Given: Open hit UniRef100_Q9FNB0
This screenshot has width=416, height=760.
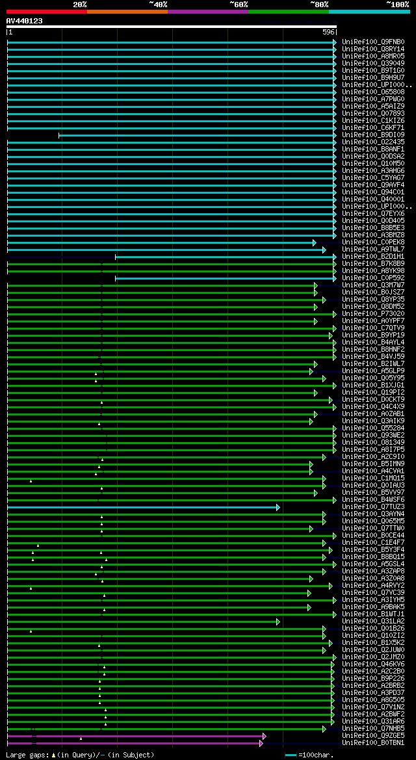Looking at the screenshot, I should click(x=373, y=42).
